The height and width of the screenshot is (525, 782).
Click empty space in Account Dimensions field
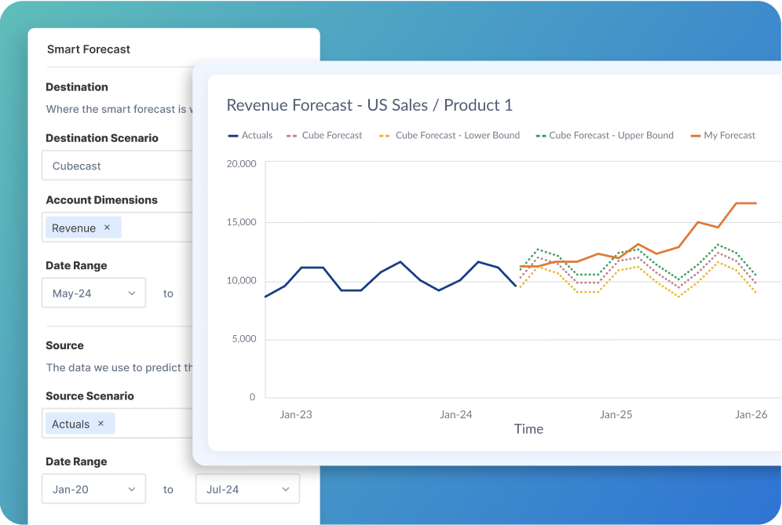157,228
